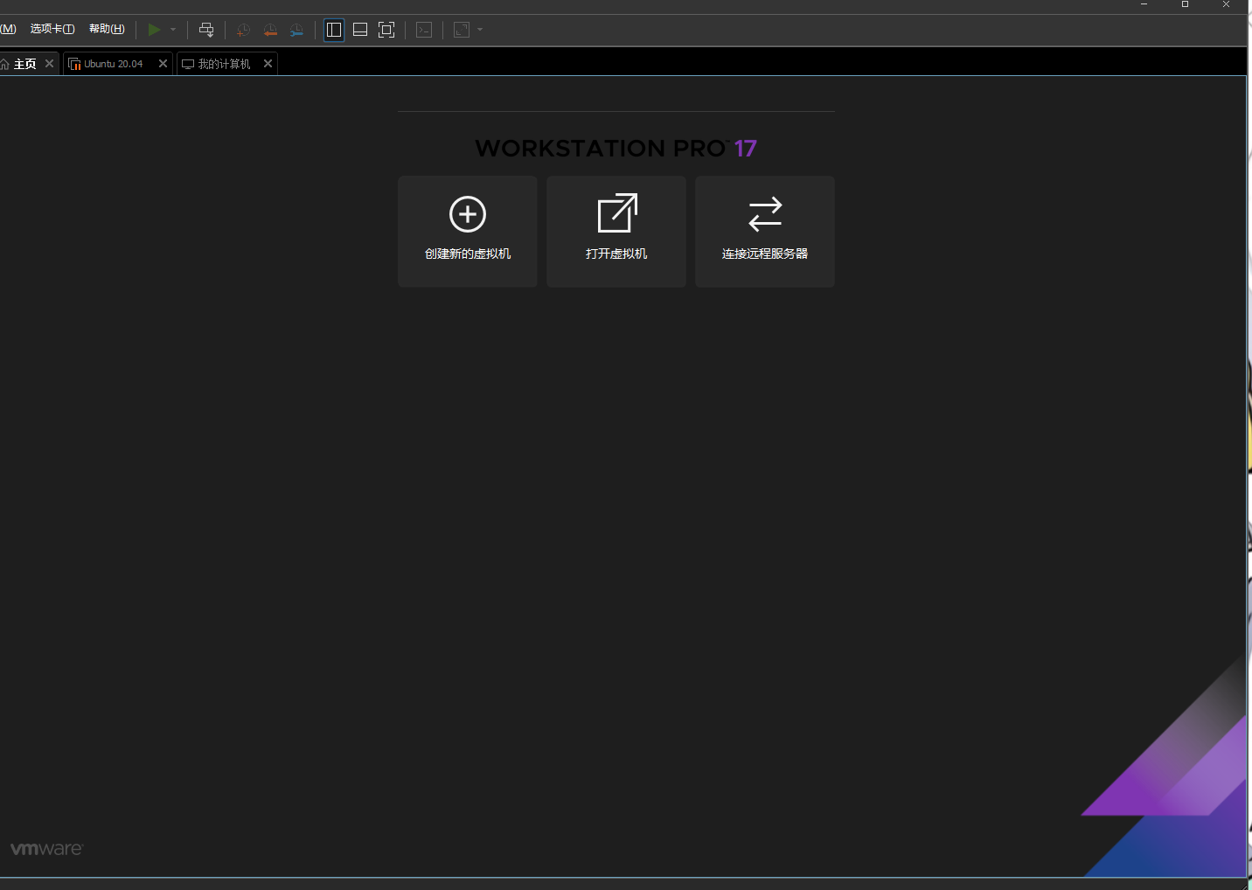Open the snapshot manager wrench icon
Viewport: 1252px width, 890px height.
297,30
